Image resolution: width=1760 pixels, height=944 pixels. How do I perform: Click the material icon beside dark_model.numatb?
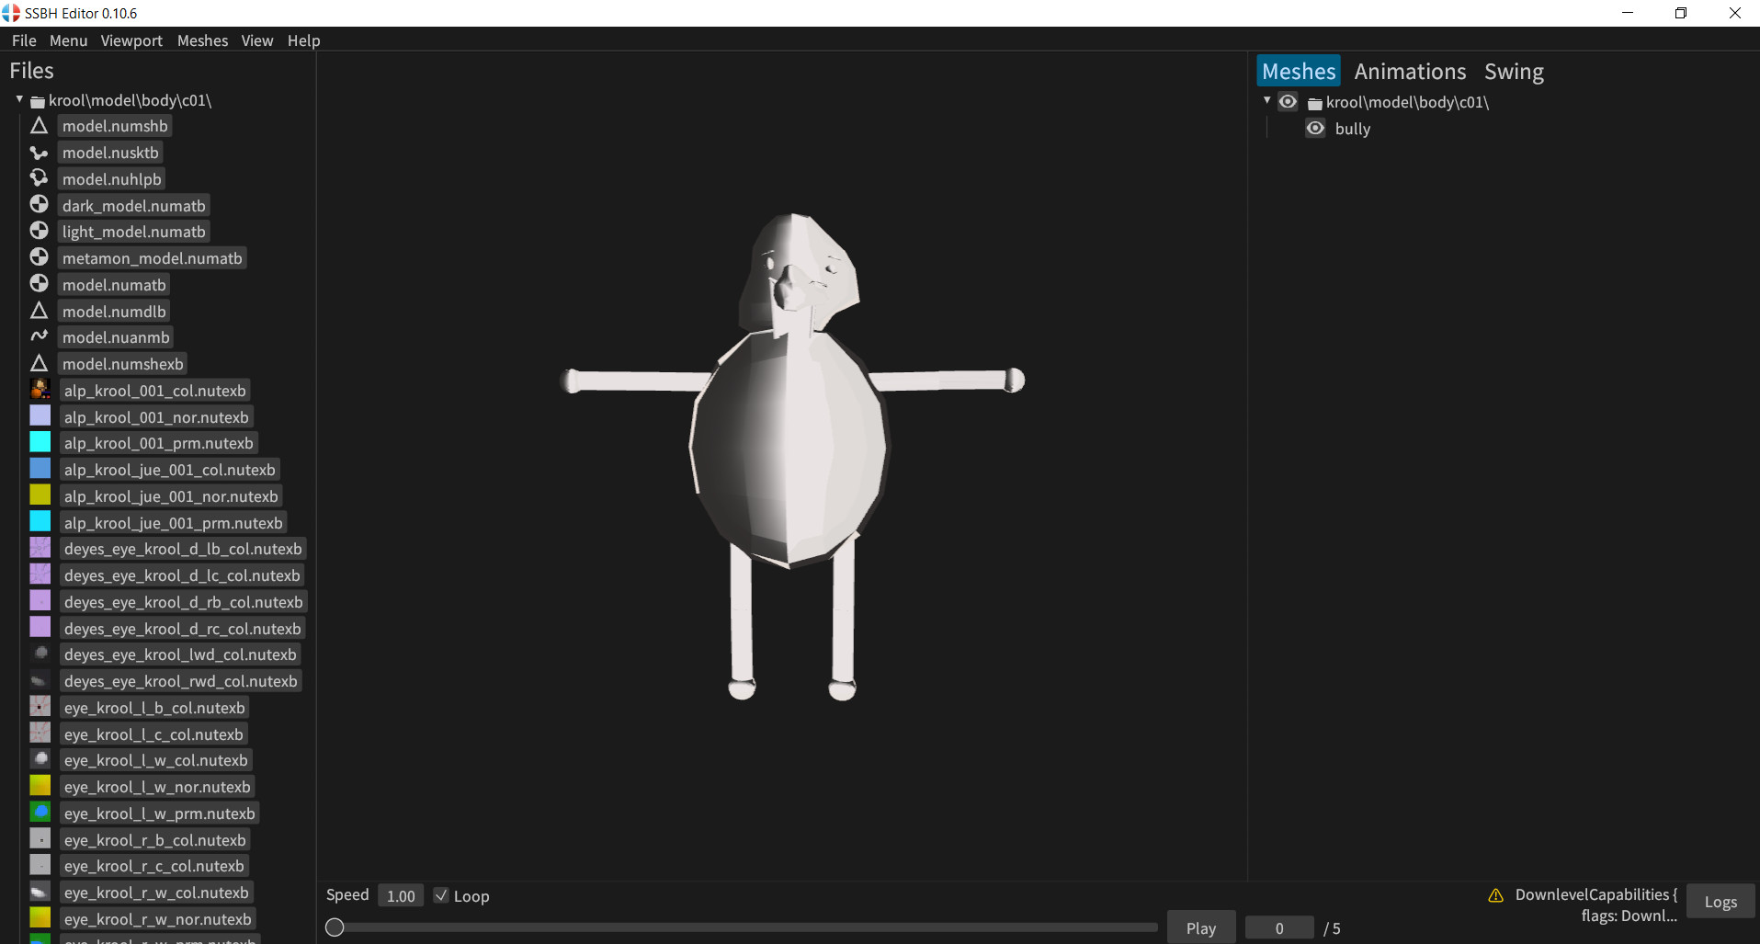[39, 205]
